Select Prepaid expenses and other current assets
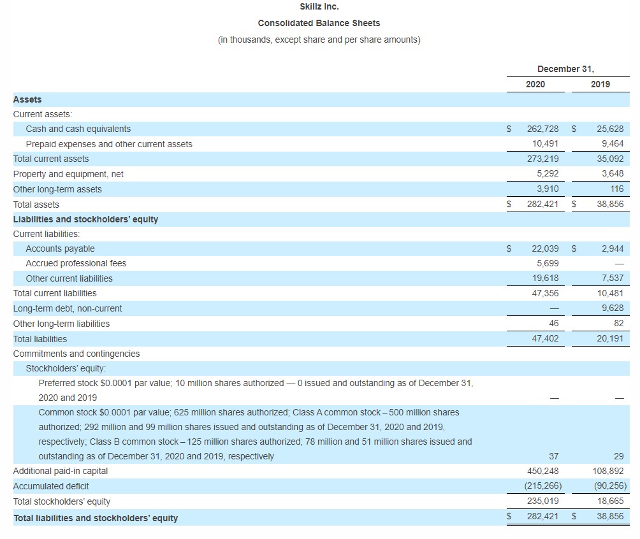 pyautogui.click(x=109, y=144)
